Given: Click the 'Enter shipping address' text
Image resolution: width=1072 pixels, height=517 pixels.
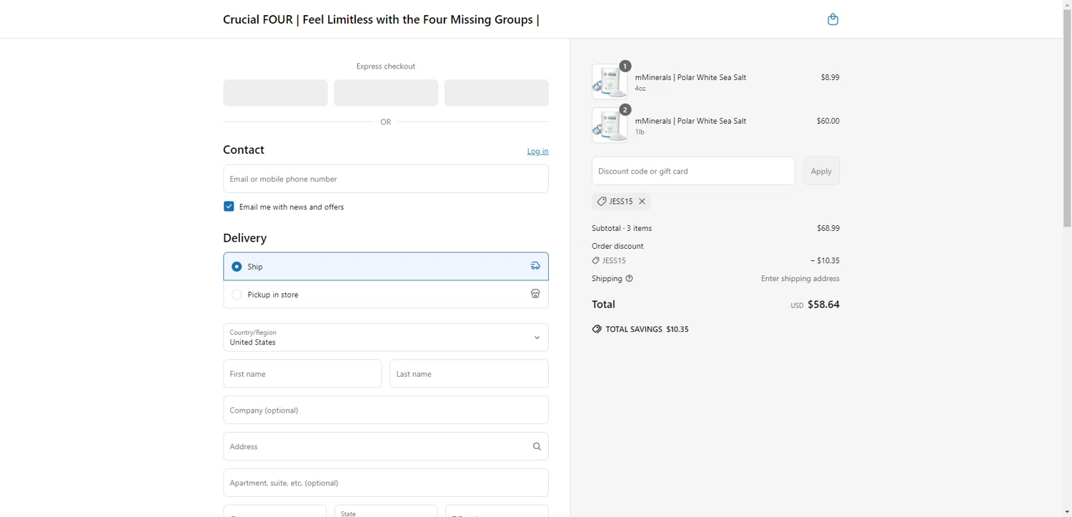Looking at the screenshot, I should [800, 279].
